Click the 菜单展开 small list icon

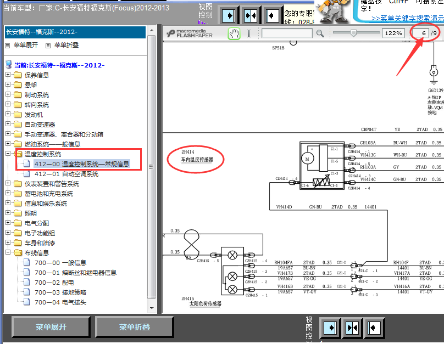pyautogui.click(x=8, y=46)
